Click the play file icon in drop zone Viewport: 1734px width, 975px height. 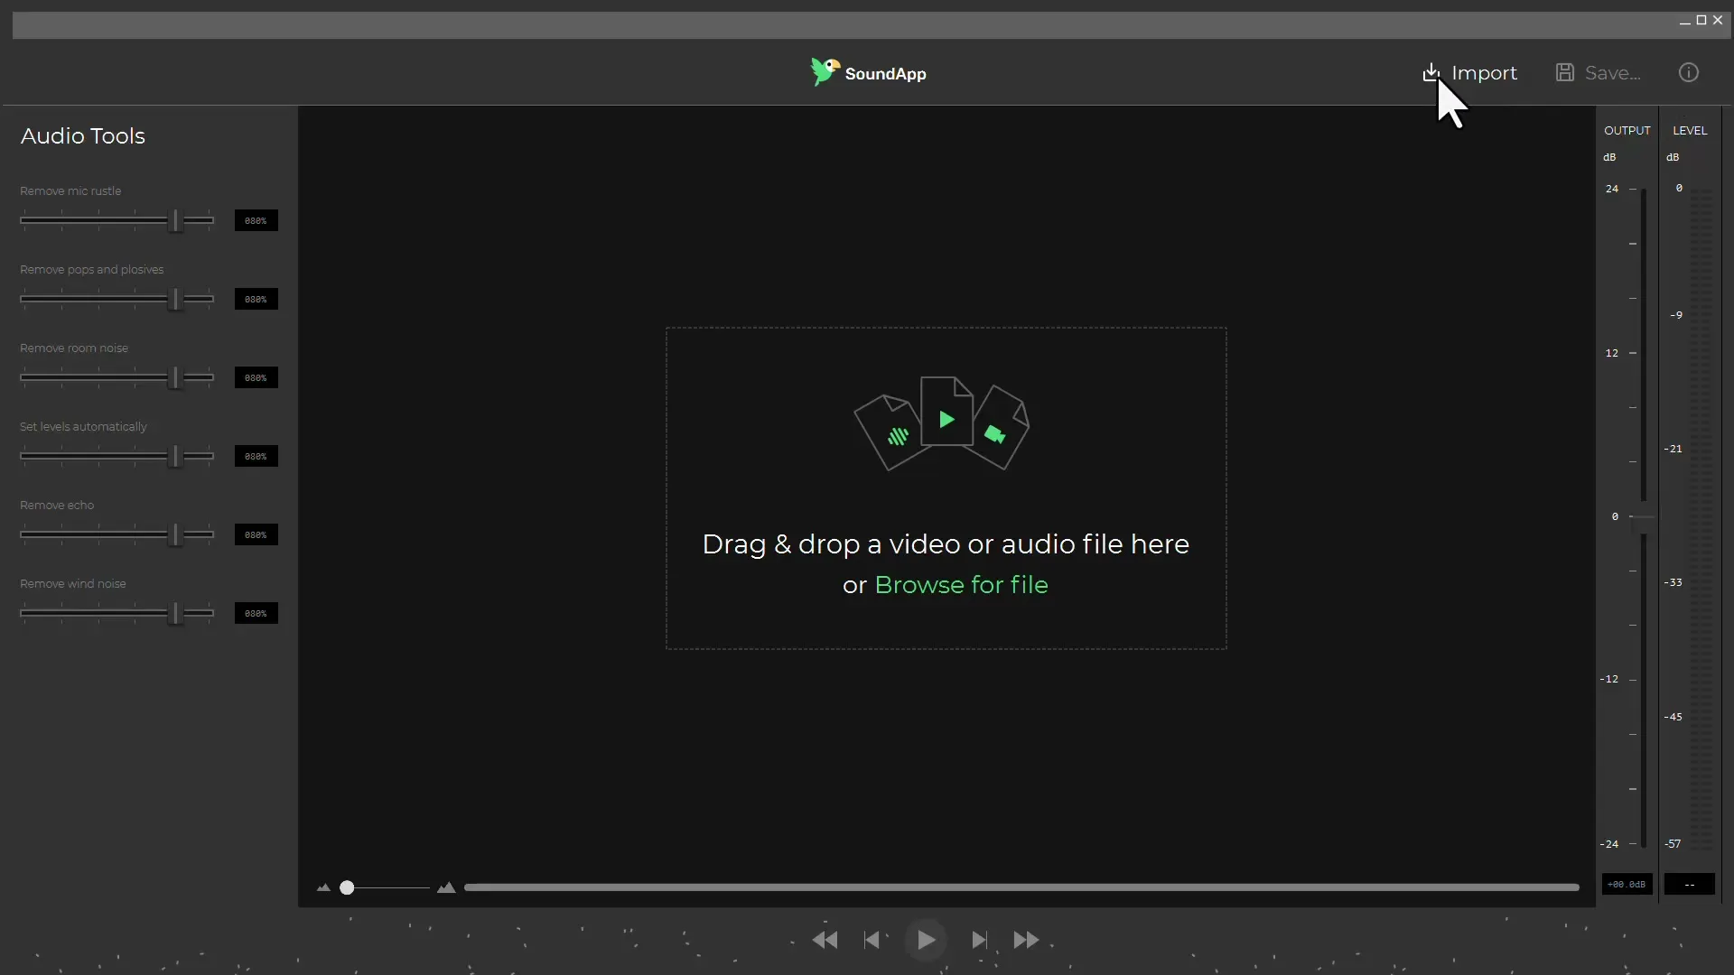point(946,412)
